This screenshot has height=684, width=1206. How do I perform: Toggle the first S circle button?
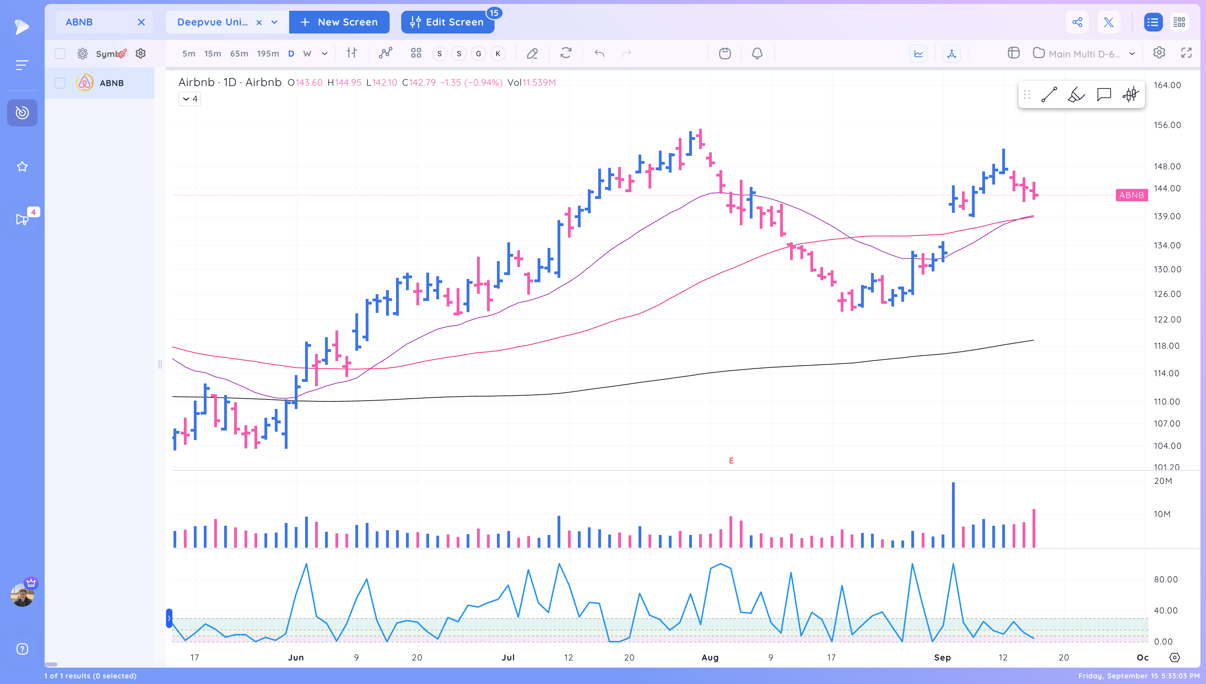point(439,53)
